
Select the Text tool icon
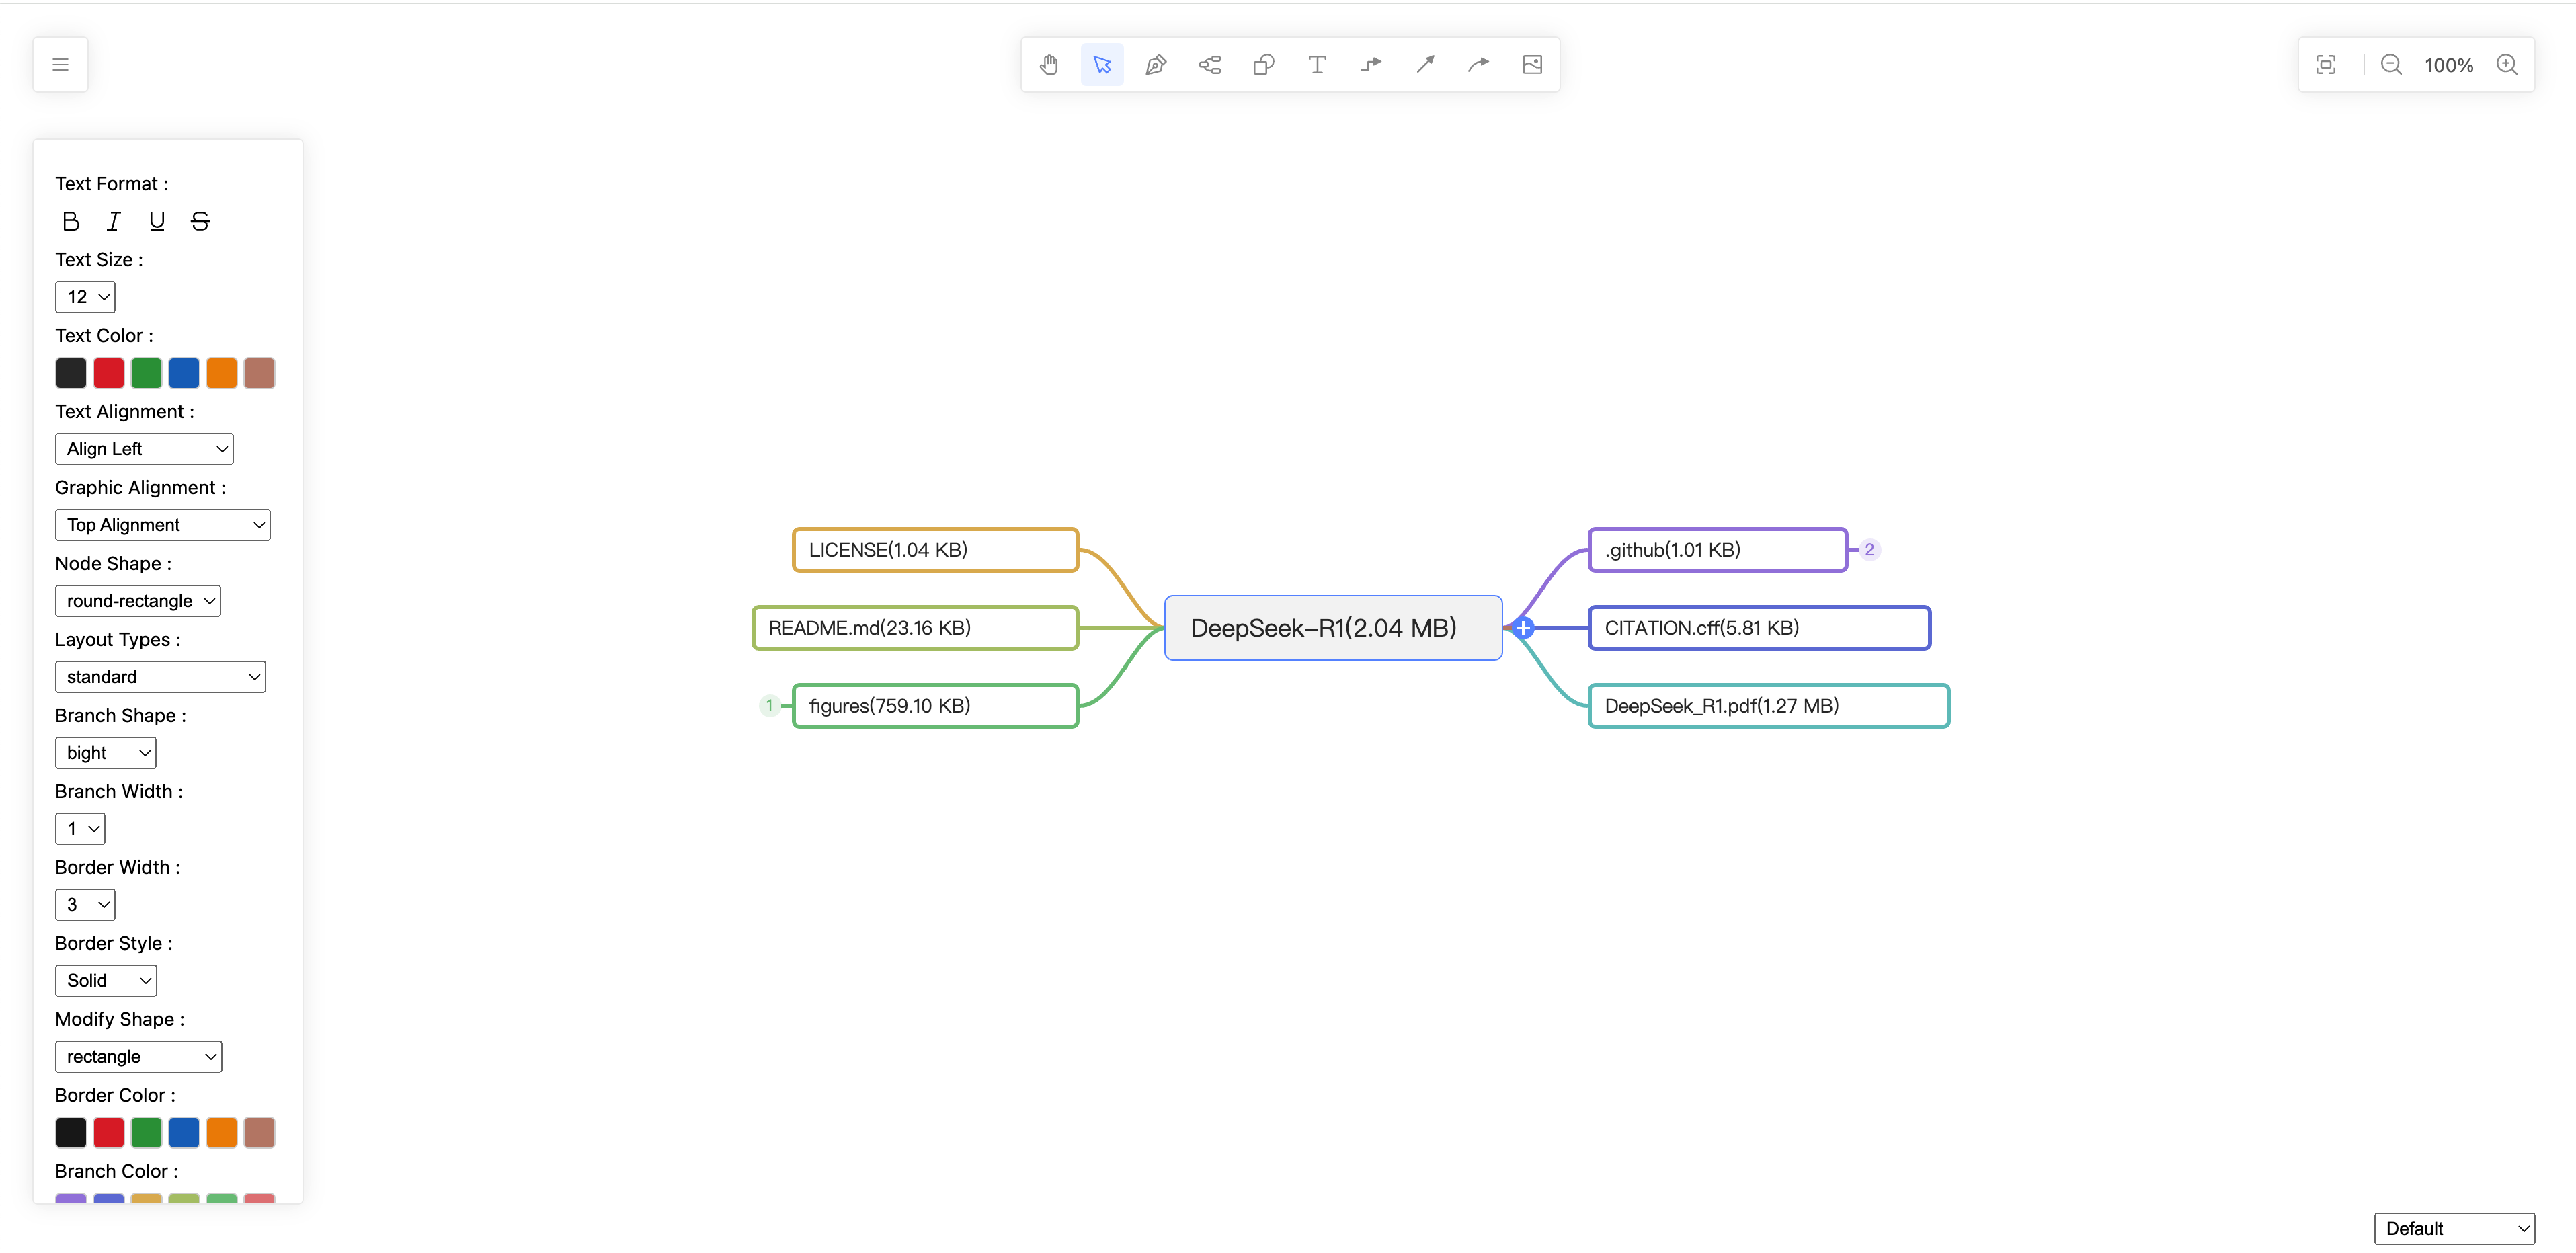[x=1317, y=65]
